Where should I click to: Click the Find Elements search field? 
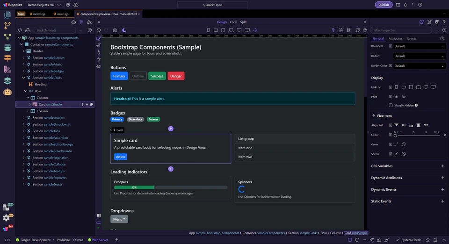click(55, 30)
